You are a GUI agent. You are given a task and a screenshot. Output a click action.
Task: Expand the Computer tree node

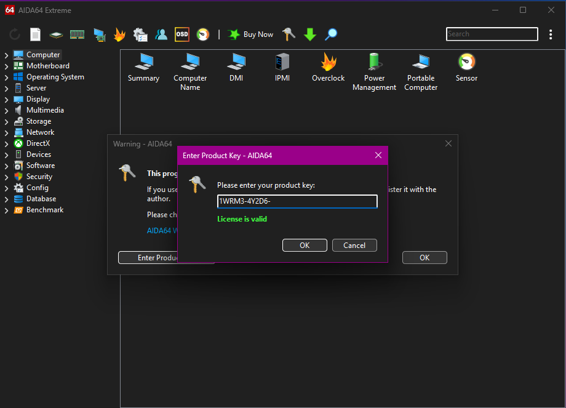coord(6,55)
